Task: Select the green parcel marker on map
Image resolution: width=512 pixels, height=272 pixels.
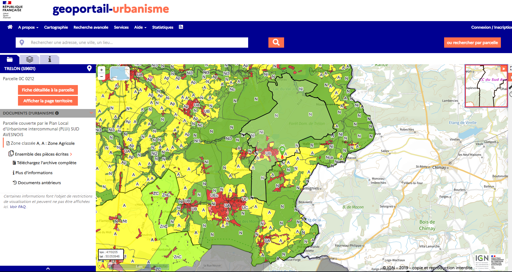Action: (x=282, y=150)
